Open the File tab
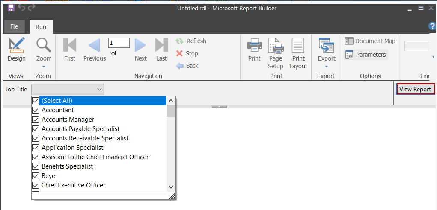Screen dimensions: 437x210 pos(14,26)
